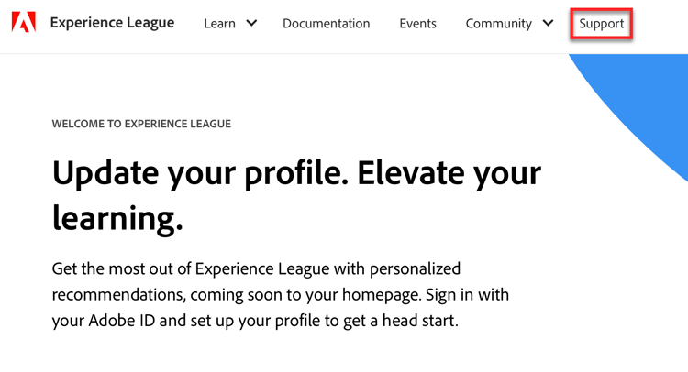Click the red Adobe logo icon
This screenshot has height=372, width=688.
click(x=24, y=23)
